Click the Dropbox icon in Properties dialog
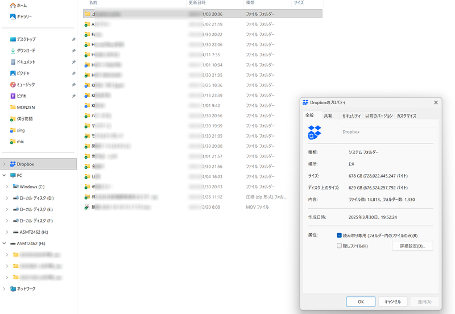455x314 pixels. tap(315, 133)
